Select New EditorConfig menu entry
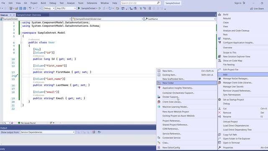 187,148
